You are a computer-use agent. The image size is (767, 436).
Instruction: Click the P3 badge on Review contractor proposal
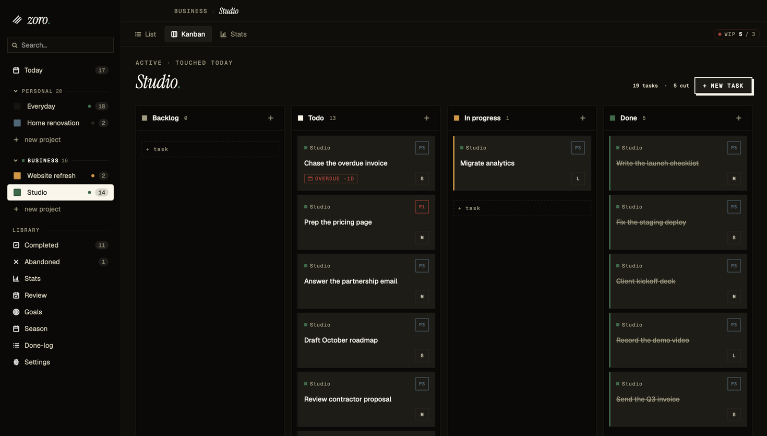[x=422, y=384]
